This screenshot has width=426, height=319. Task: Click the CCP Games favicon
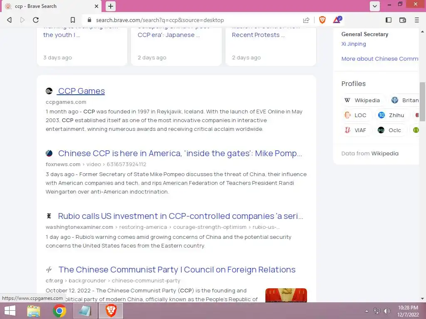[49, 91]
